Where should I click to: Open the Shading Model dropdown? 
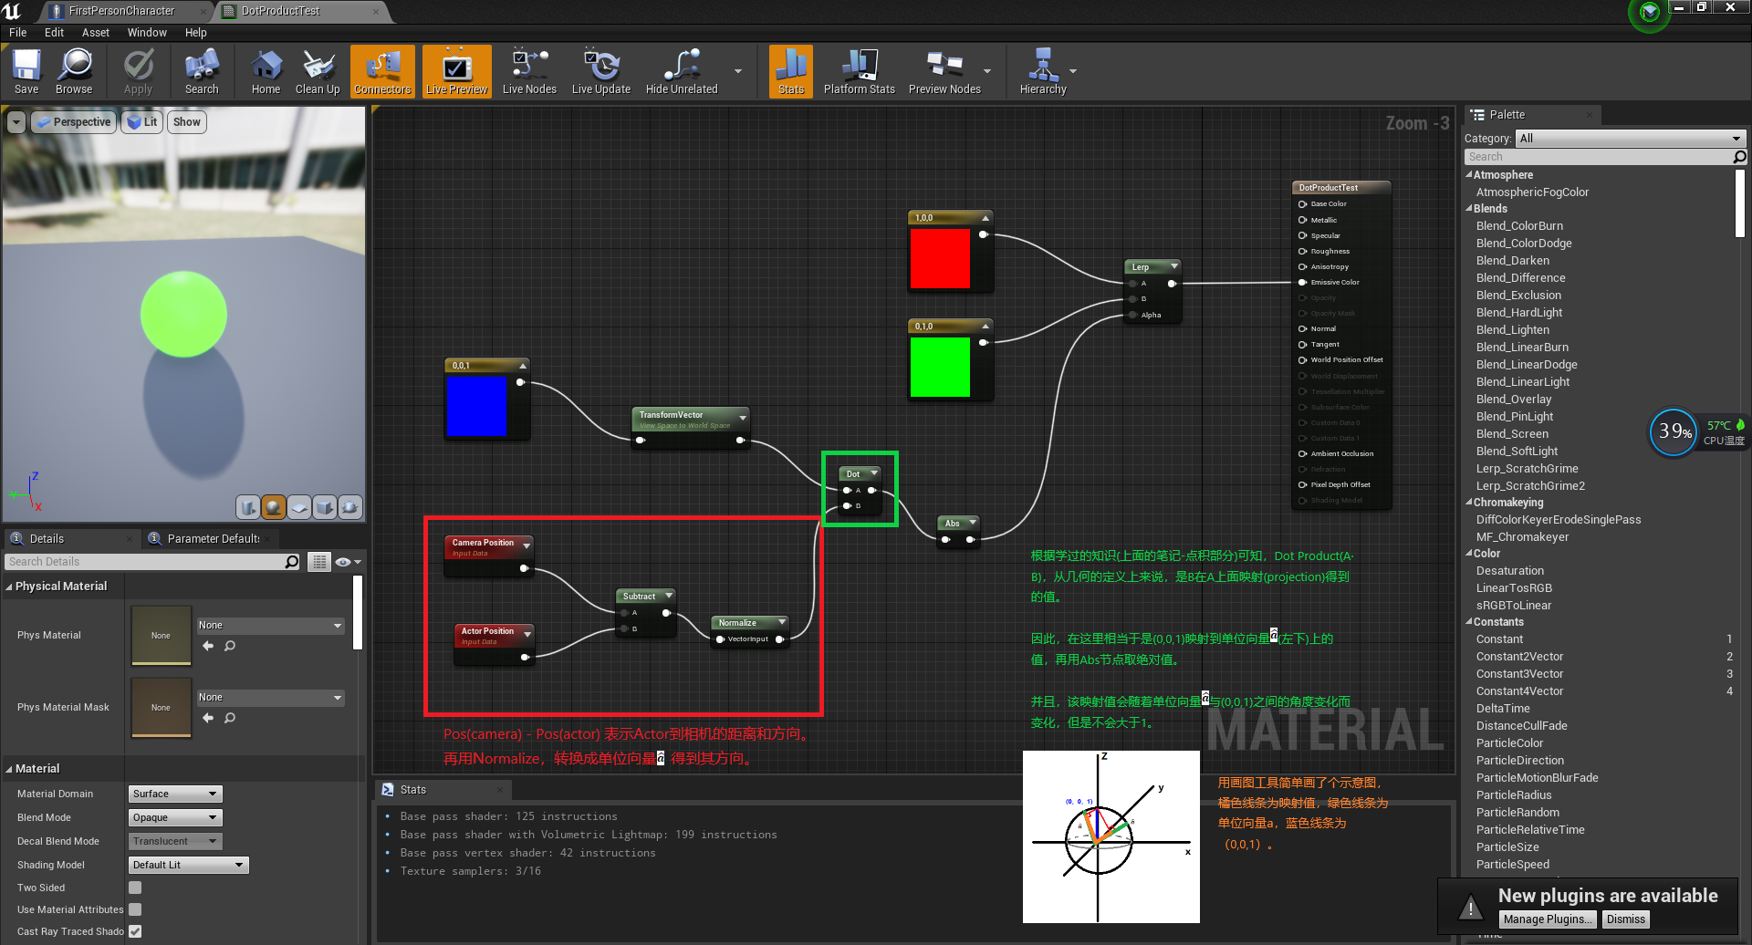point(189,865)
